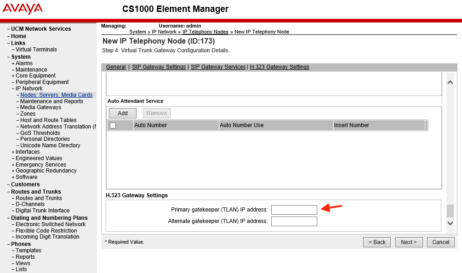Expand the Geographic Redundancy tree item
Image resolution: width=462 pixels, height=273 pixels.
[13, 171]
